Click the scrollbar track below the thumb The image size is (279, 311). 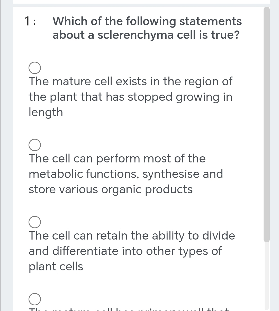click(x=267, y=275)
